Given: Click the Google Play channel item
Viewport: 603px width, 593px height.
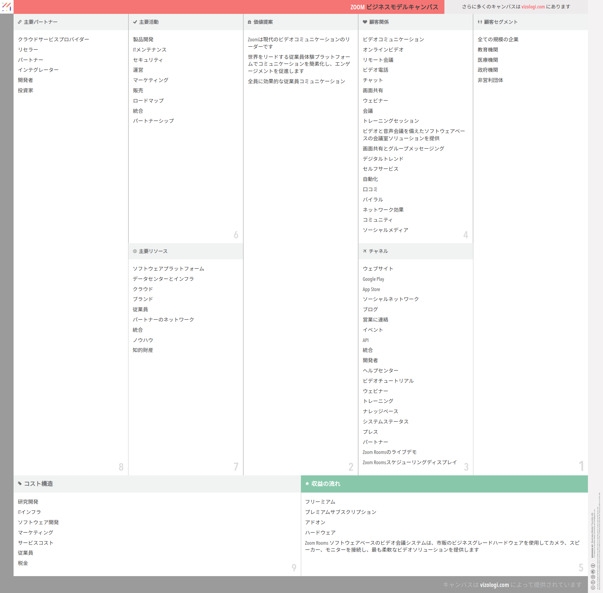Looking at the screenshot, I should coord(373,279).
